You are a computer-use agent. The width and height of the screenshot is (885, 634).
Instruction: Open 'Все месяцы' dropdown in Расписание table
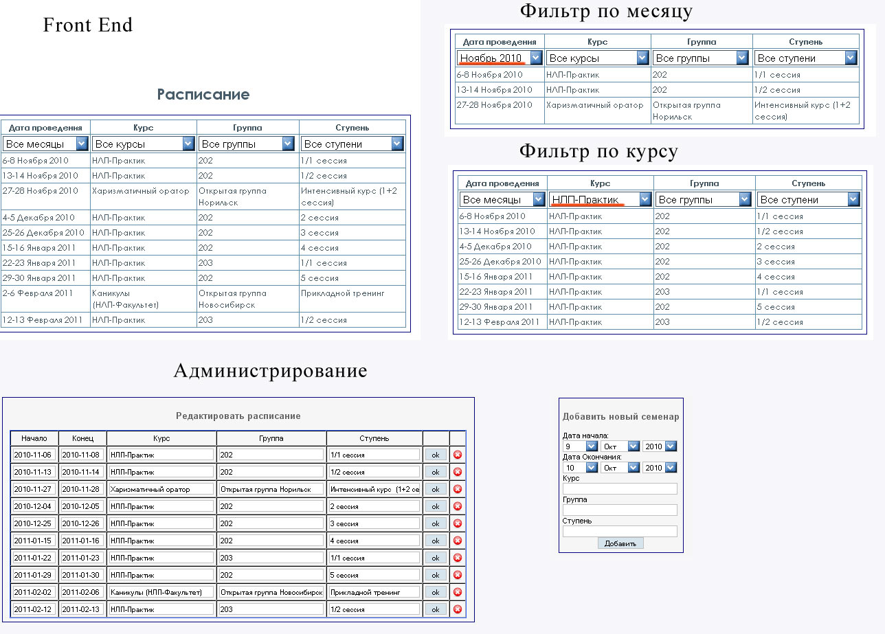[x=46, y=144]
